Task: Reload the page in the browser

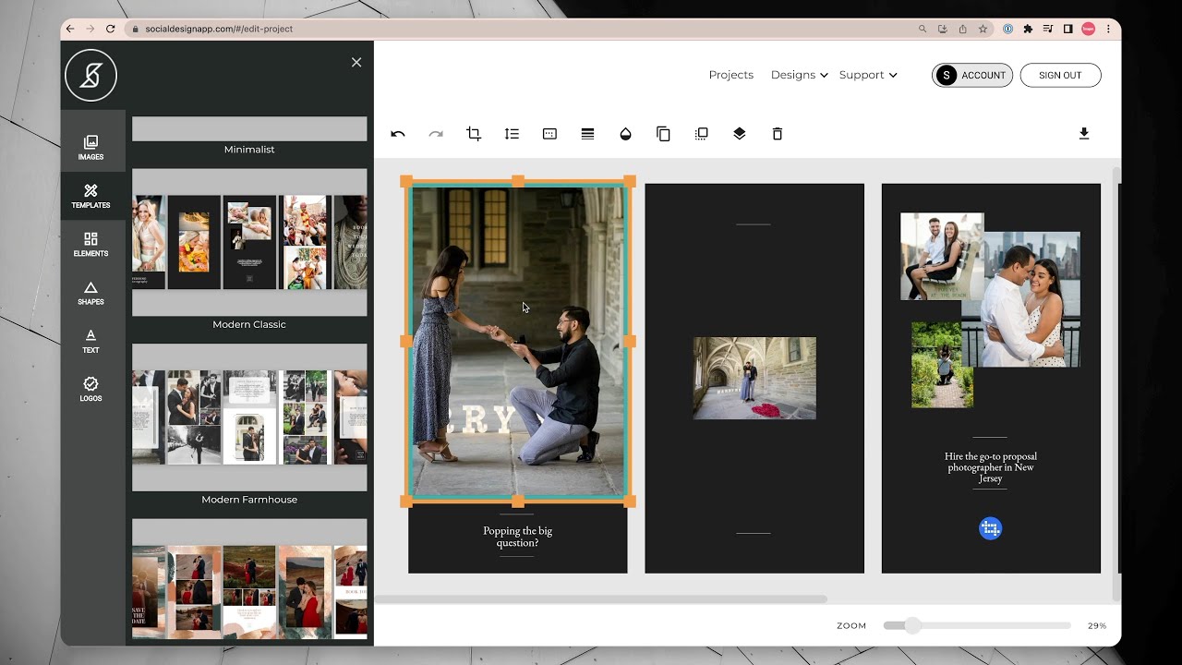Action: (111, 29)
